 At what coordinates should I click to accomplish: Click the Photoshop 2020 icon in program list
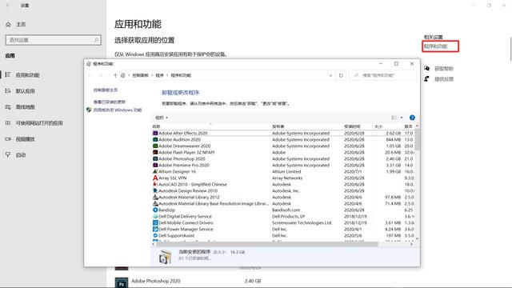pos(155,158)
